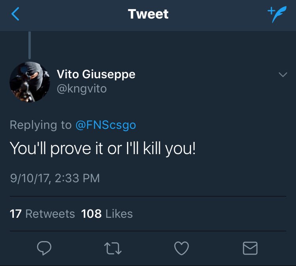Retweet using the arrows icon
The width and height of the screenshot is (296, 266).
coord(113,248)
